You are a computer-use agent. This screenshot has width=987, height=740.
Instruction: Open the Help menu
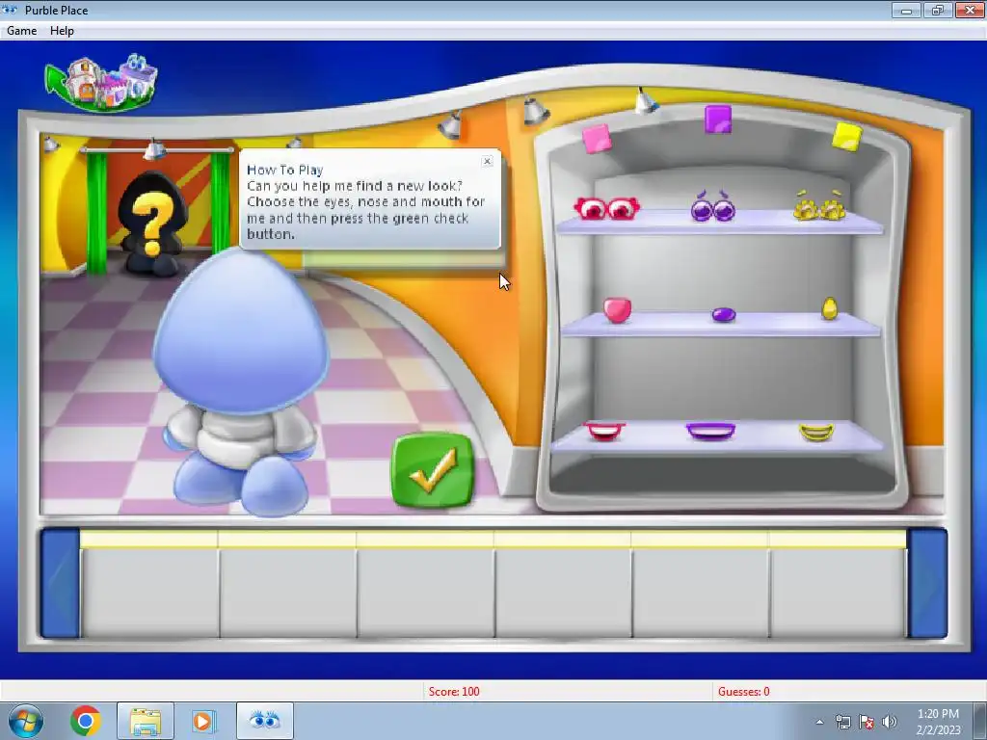(62, 30)
